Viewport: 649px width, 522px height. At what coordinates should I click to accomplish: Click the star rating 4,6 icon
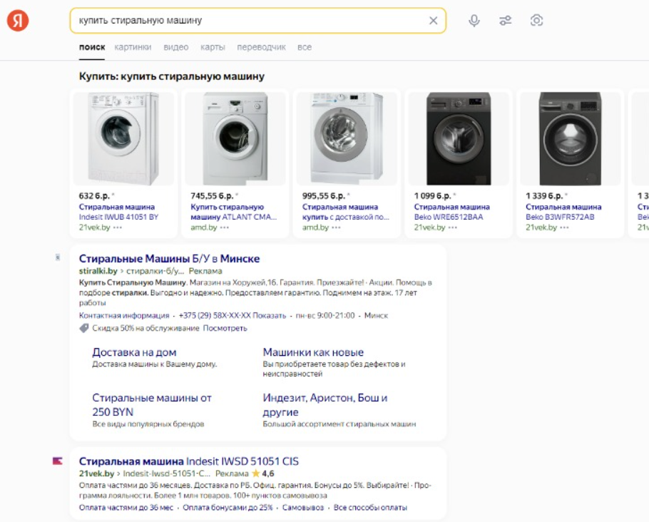click(255, 474)
